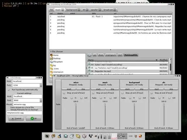Screen dimensions: 187x140
Task: Launch the terminal icon in the bottom panel
Action: [x=47, y=136]
